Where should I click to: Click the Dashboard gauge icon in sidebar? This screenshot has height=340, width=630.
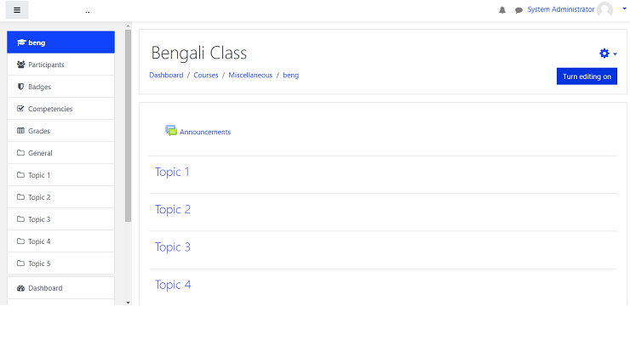point(20,288)
